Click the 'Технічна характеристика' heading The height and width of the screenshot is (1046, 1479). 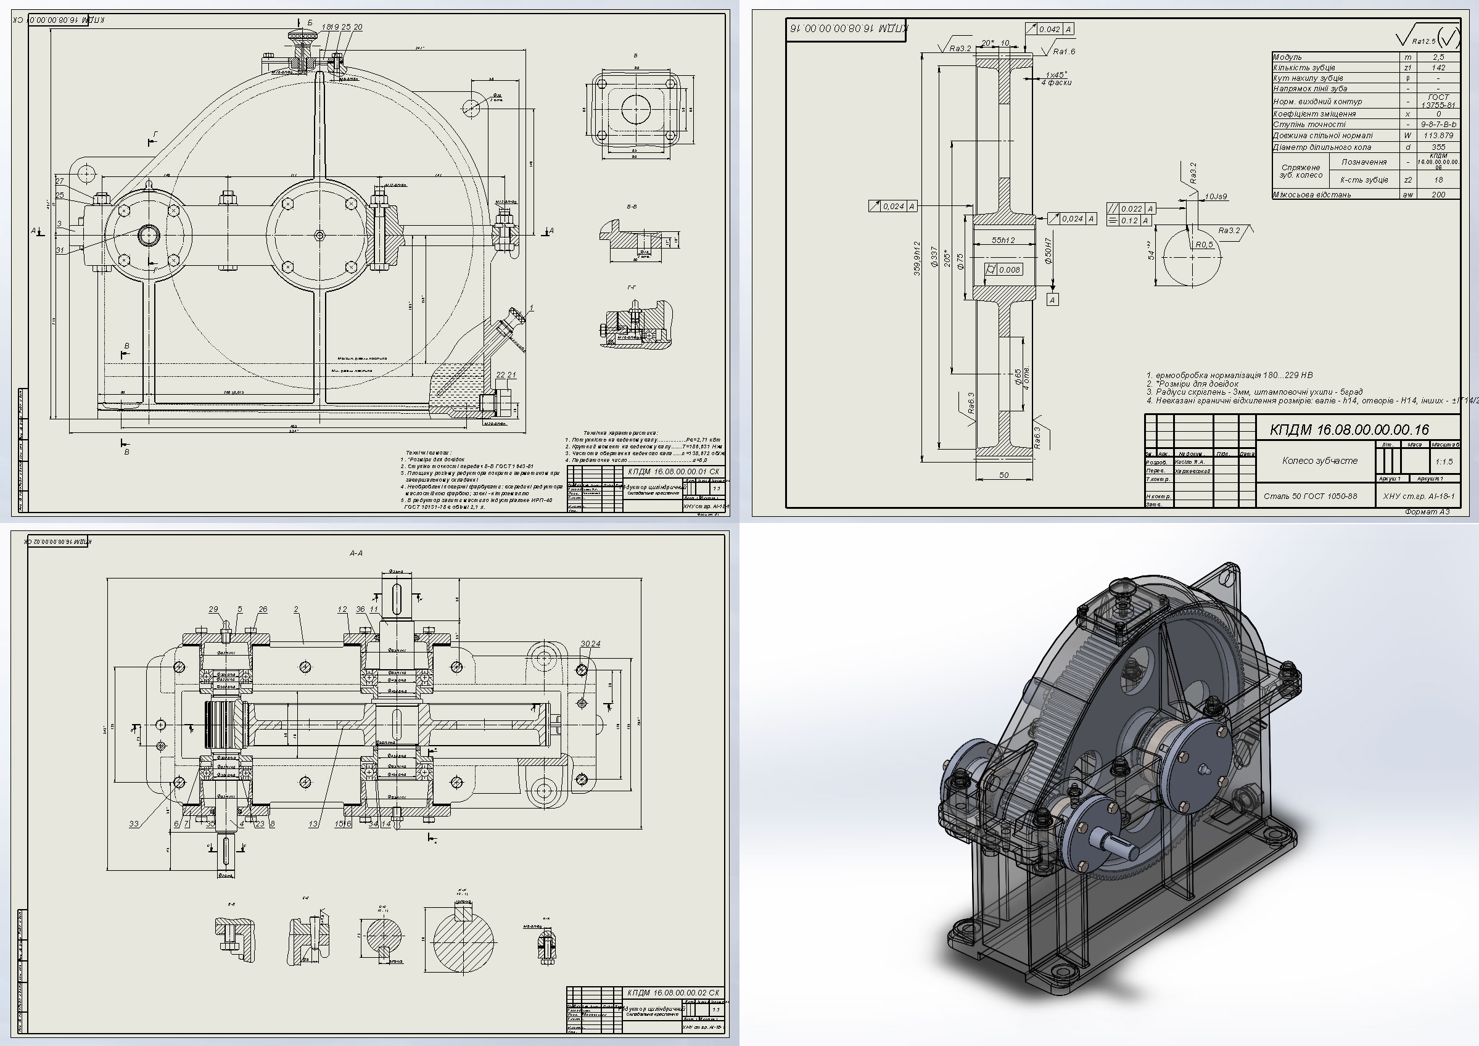[620, 433]
